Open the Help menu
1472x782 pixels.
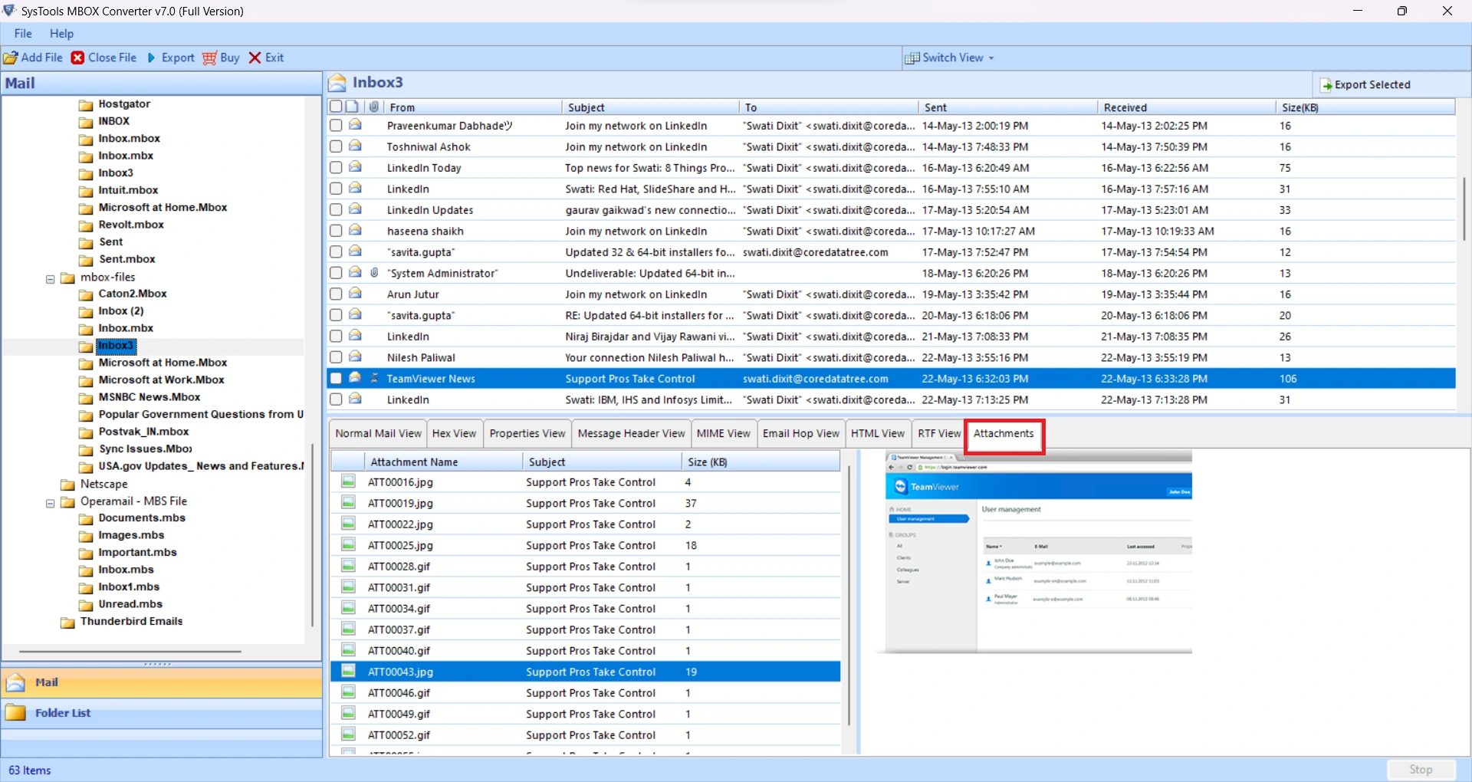pos(61,34)
